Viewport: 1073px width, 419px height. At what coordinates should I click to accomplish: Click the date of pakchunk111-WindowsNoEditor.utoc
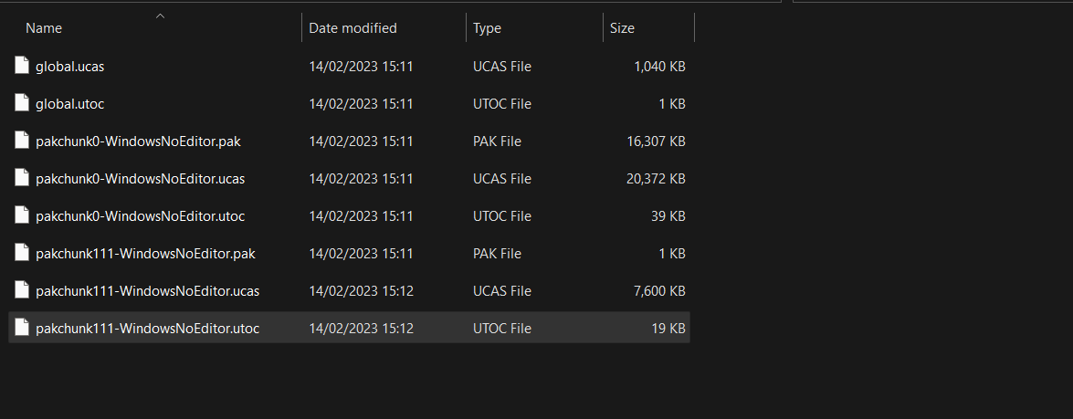(x=362, y=328)
